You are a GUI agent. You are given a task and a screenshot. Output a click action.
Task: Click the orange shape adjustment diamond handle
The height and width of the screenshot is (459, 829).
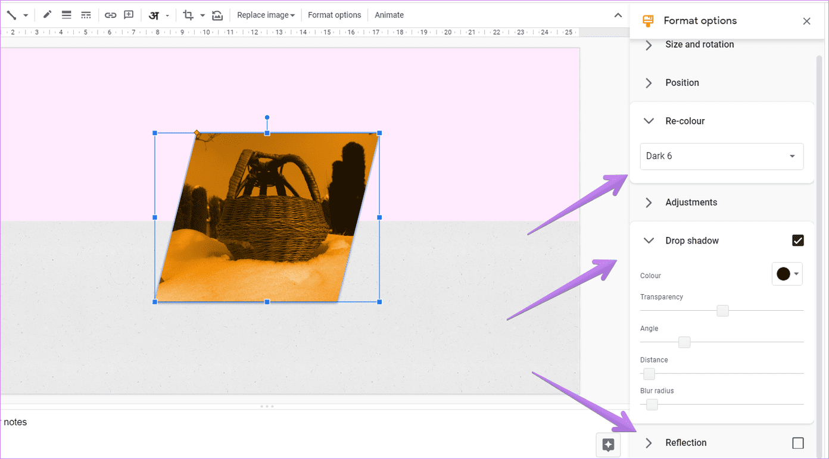(197, 133)
